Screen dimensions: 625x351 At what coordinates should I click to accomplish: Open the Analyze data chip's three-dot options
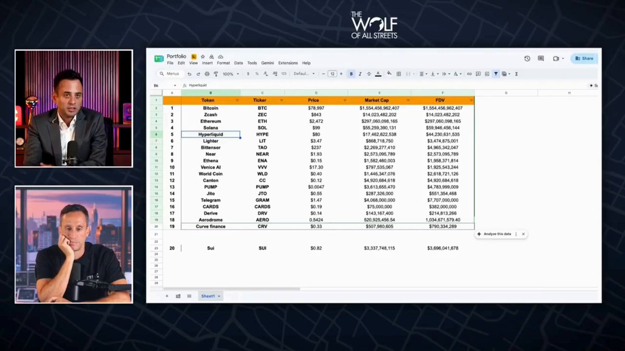516,234
